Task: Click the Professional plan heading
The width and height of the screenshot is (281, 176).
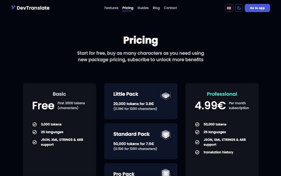Action: 222,94
